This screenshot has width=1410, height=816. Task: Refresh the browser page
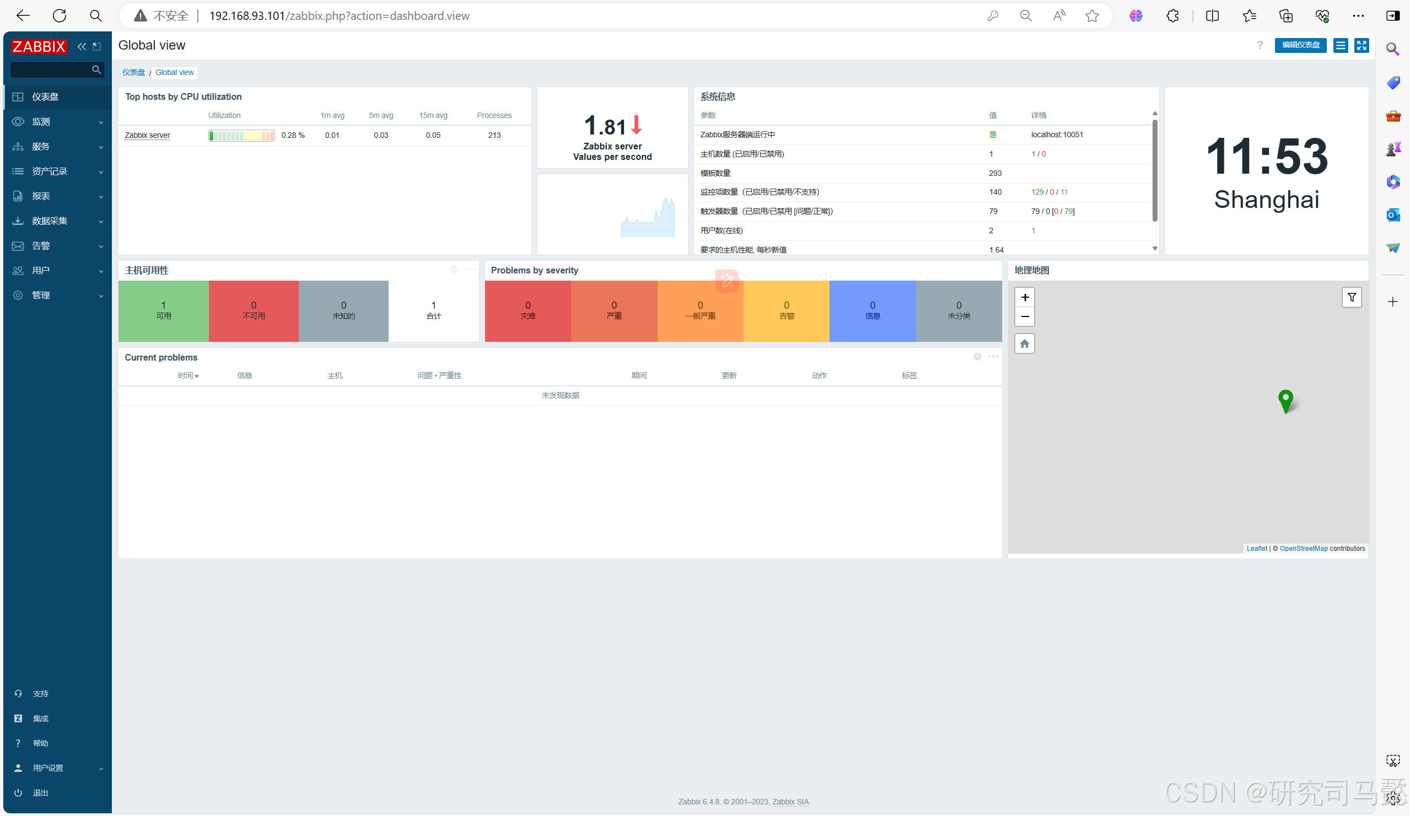click(x=60, y=15)
